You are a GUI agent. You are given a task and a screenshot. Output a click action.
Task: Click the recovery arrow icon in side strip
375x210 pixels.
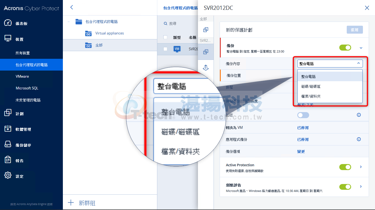click(206, 68)
